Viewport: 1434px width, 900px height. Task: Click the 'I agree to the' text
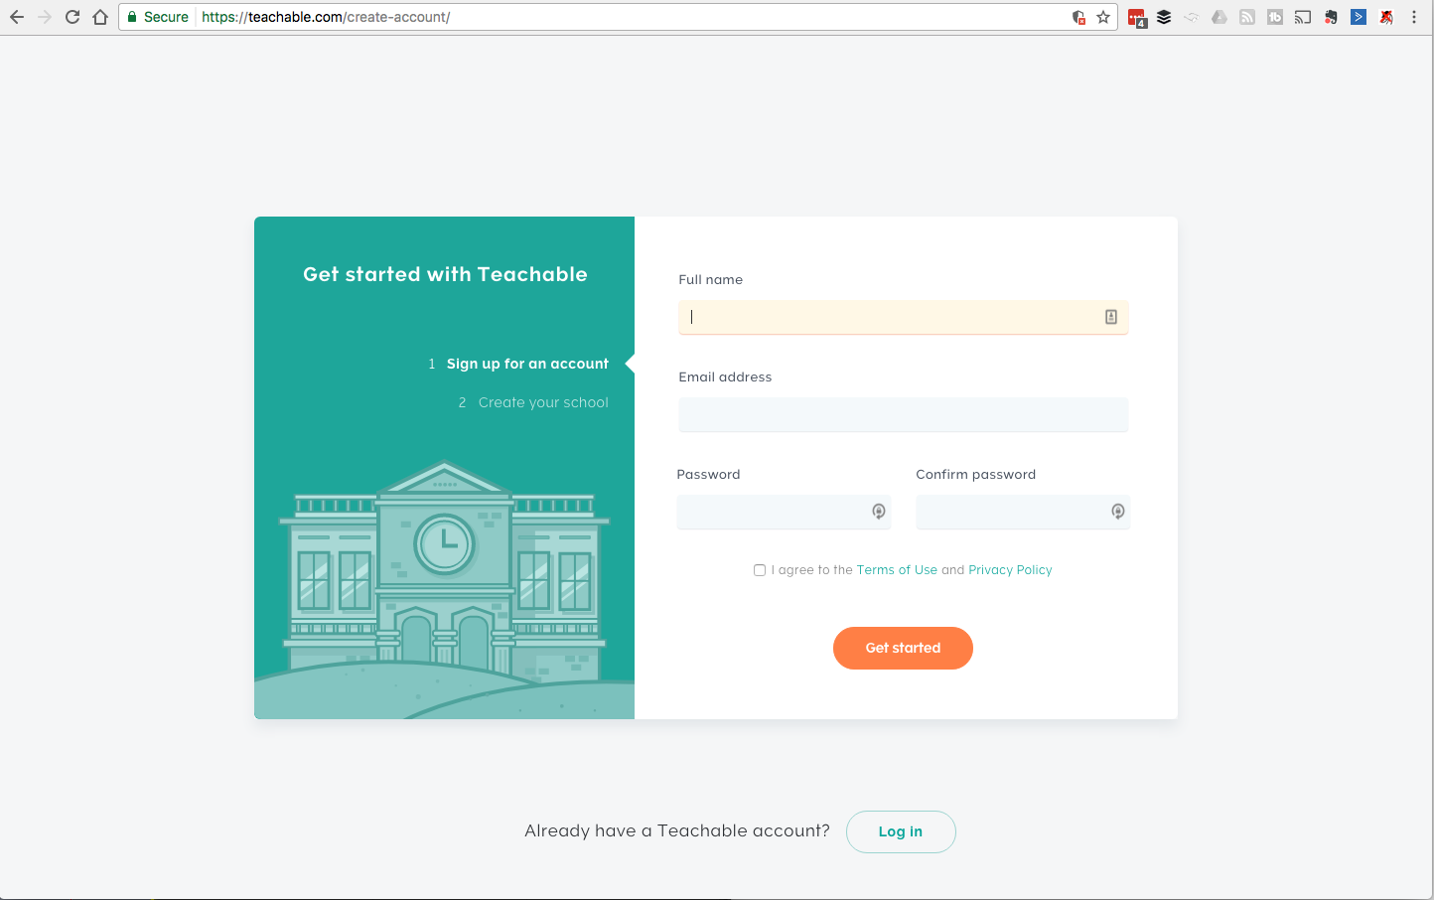[811, 570]
